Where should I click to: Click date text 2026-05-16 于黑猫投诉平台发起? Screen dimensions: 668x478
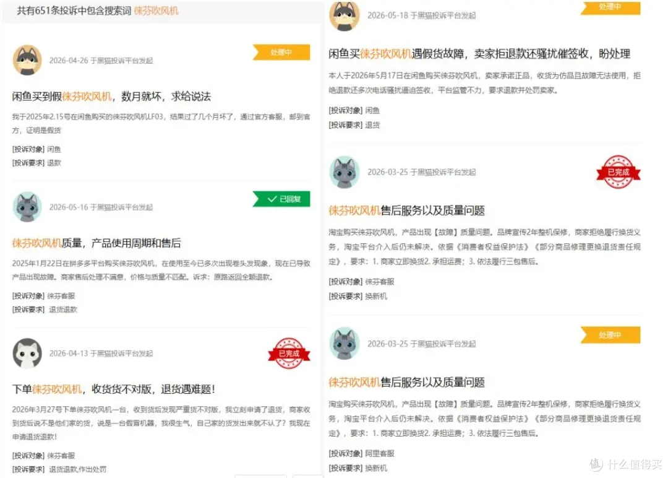pyautogui.click(x=101, y=207)
